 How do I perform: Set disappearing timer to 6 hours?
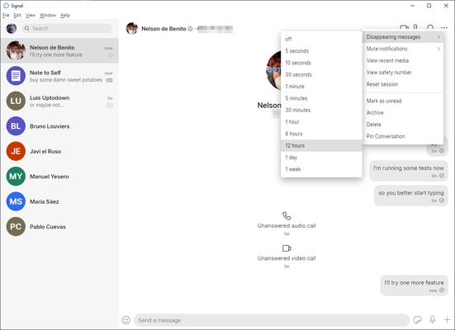[x=321, y=134]
